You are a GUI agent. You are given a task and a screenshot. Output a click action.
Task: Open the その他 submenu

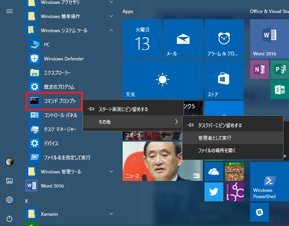133,122
